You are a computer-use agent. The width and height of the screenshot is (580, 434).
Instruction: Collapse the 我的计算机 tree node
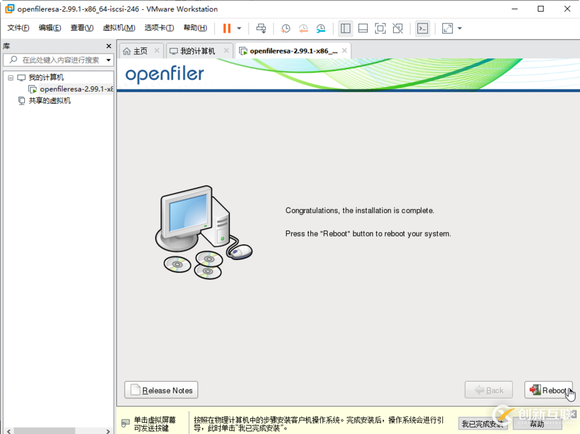(10, 78)
